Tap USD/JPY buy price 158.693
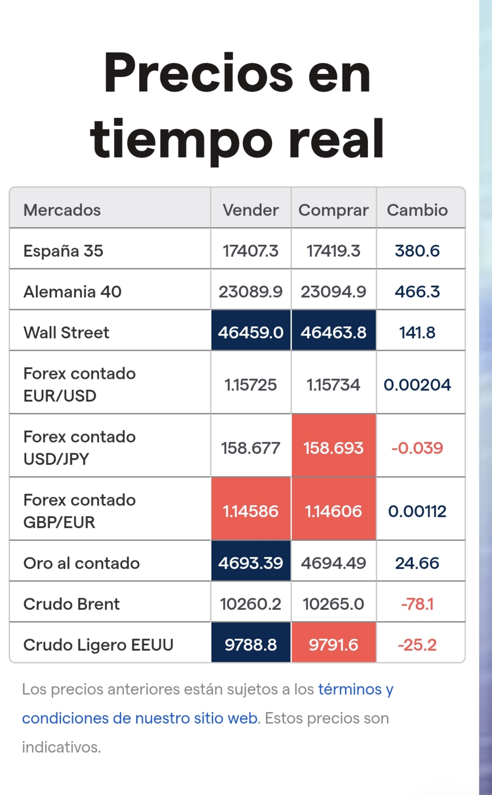The image size is (492, 795). (x=334, y=445)
